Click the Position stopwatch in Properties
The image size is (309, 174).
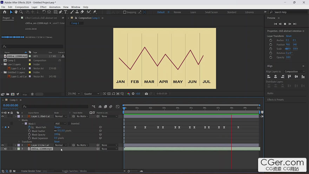[x=271, y=45]
